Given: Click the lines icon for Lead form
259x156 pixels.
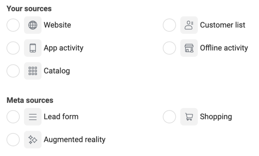Looking at the screenshot, I should (x=33, y=117).
